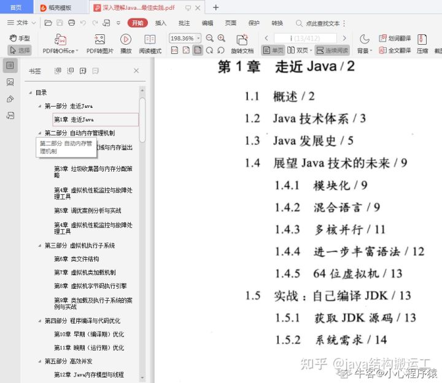
Task: Enter 阅读模式 reading mode
Action: (150, 44)
